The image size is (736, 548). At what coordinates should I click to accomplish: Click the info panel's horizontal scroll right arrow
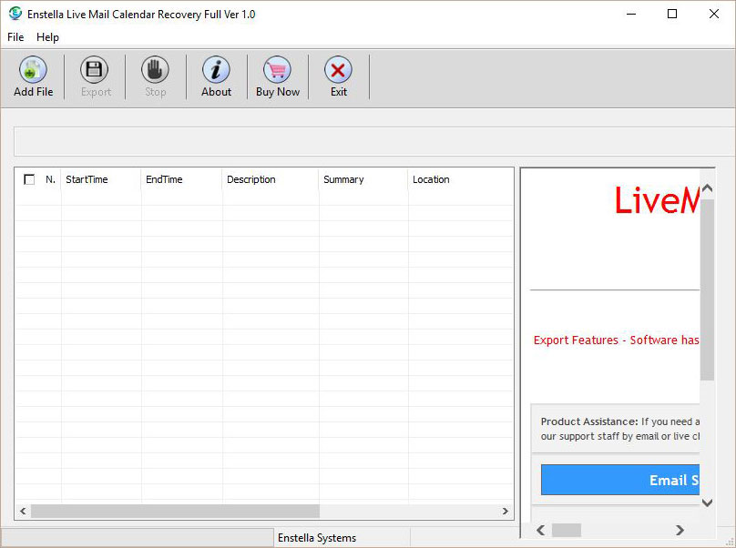[680, 530]
